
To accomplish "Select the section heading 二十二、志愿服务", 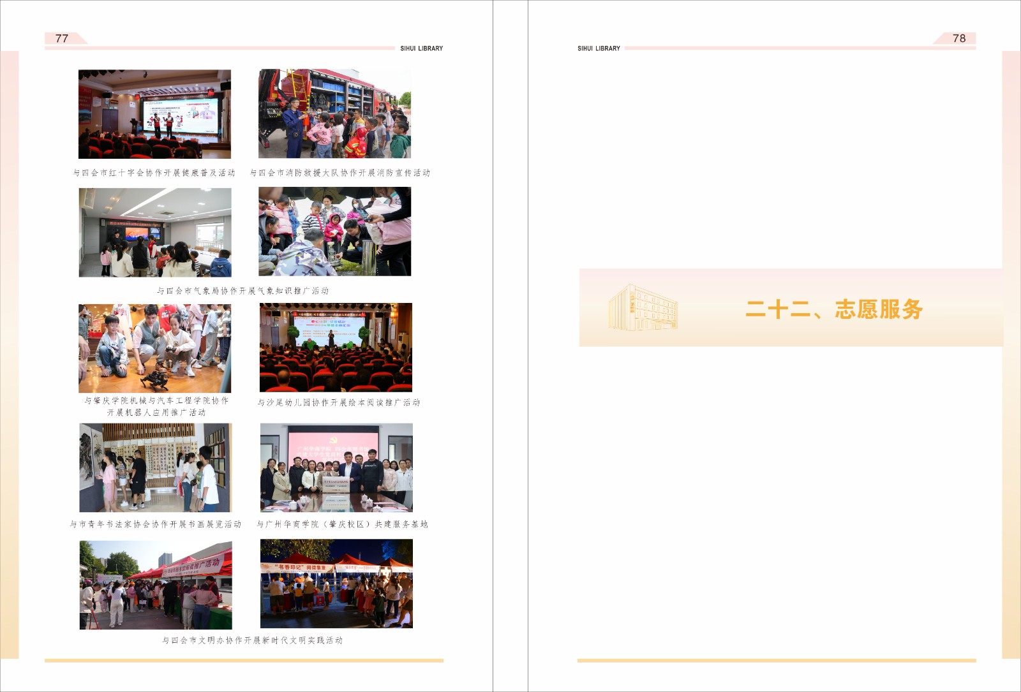I will (834, 309).
